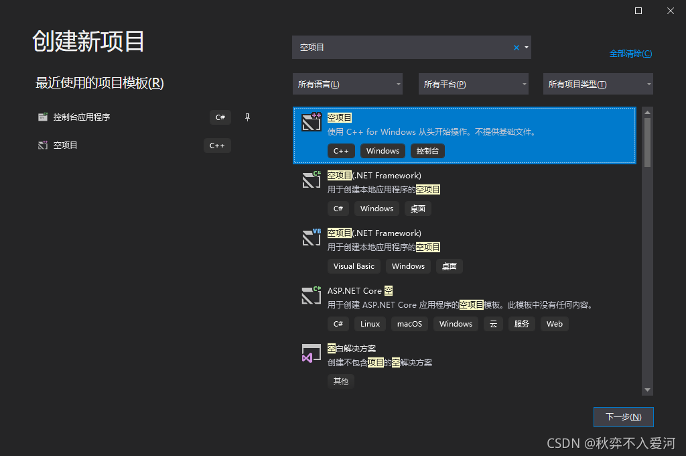Image resolution: width=686 pixels, height=456 pixels.
Task: Click the 桌面 tag in Visual Basic template
Action: (450, 266)
